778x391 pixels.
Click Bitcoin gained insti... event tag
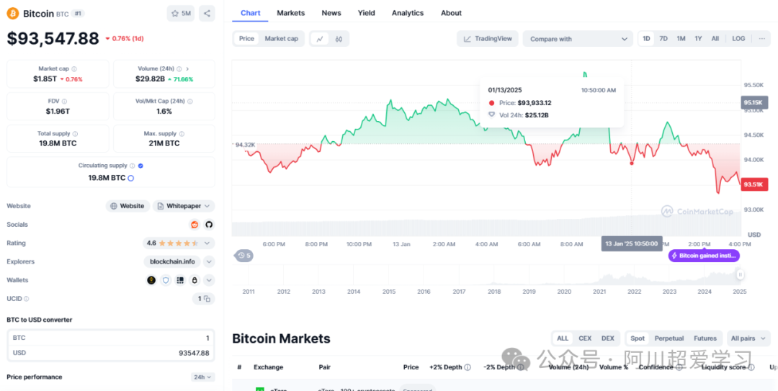704,256
